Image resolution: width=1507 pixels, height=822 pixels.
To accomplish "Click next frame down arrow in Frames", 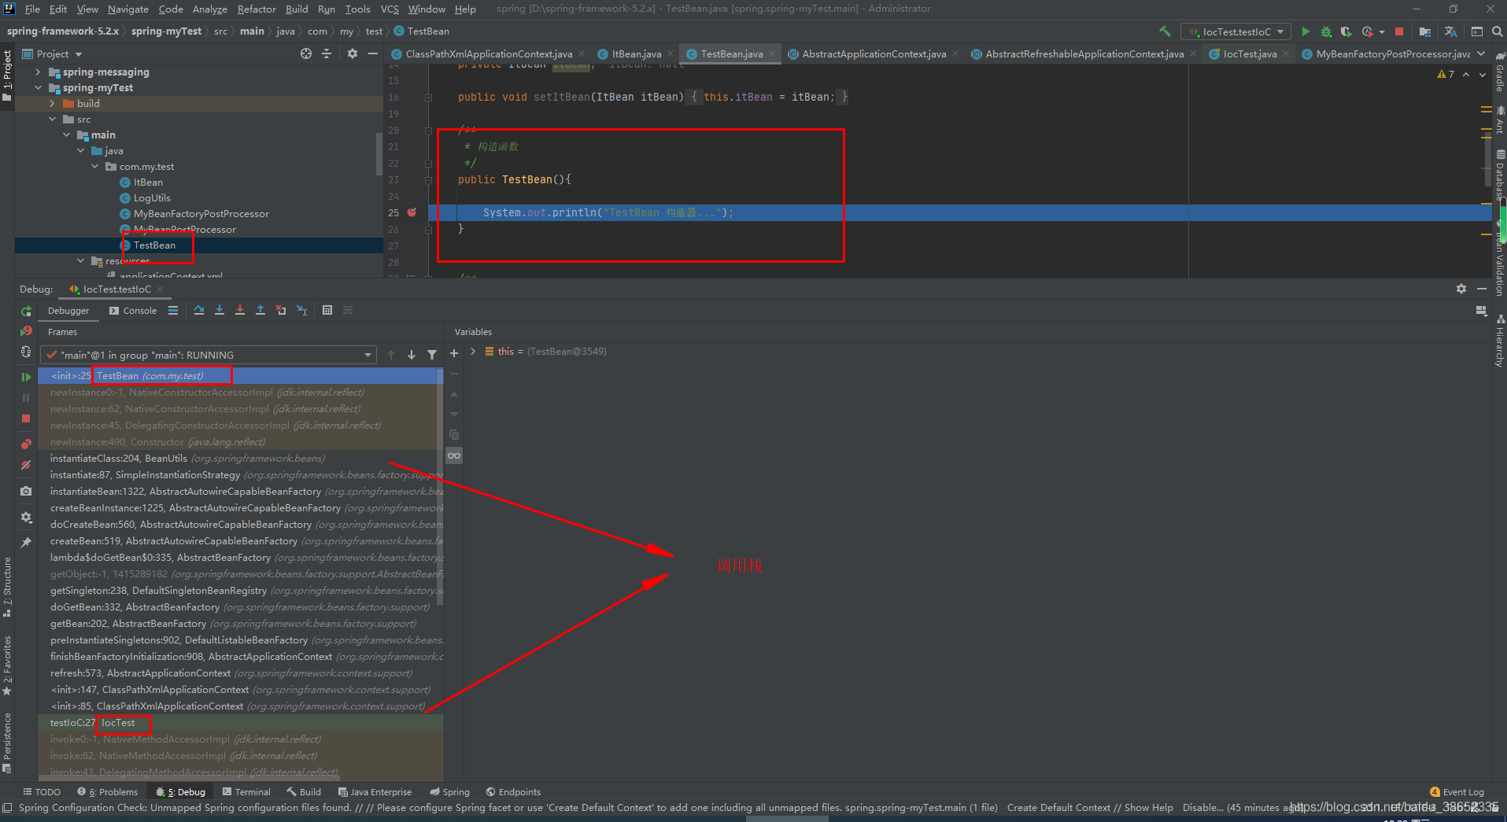I will coord(412,355).
